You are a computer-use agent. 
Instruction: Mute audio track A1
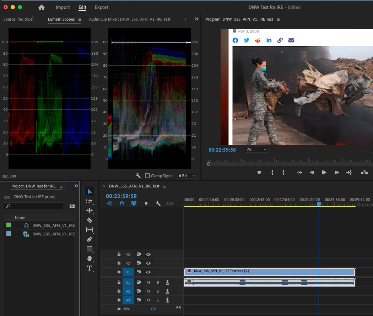click(148, 282)
